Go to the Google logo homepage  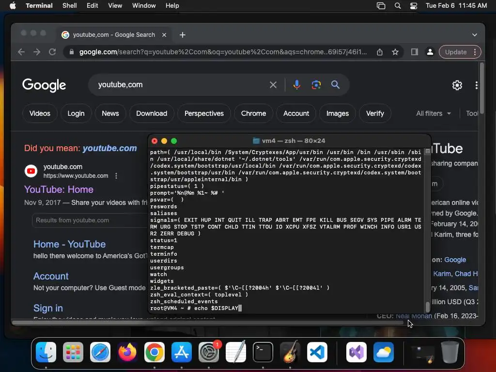pos(44,85)
